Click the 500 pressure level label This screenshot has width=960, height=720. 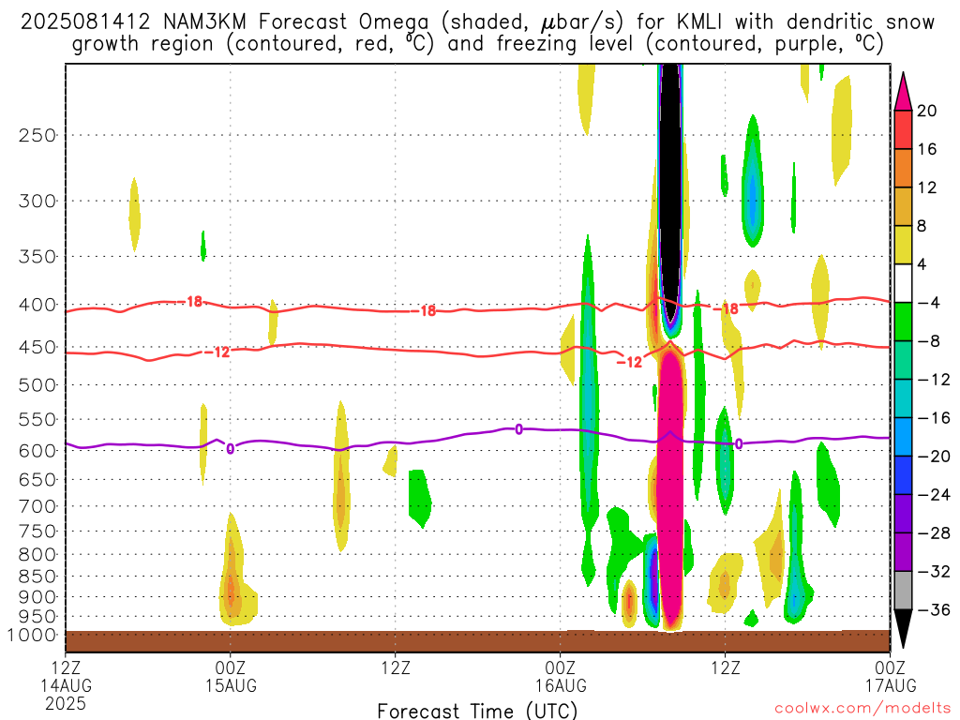pos(37,385)
